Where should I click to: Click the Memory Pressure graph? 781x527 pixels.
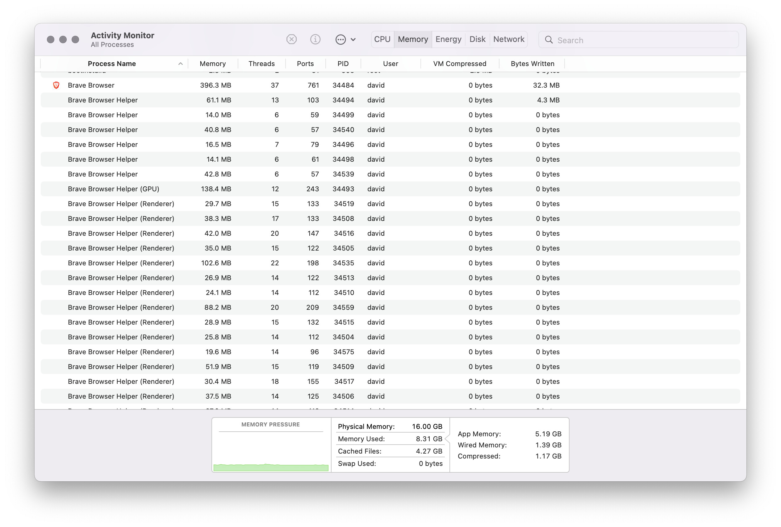tap(271, 452)
